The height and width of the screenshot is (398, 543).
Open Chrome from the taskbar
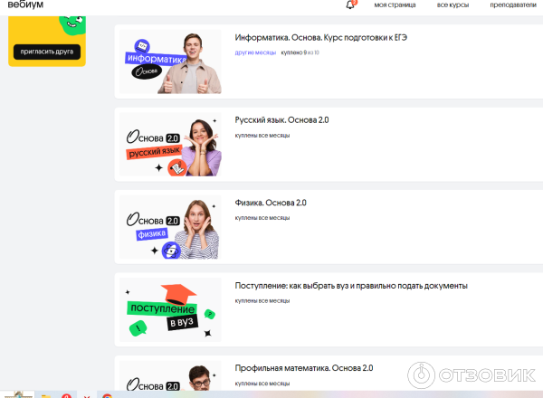107,395
